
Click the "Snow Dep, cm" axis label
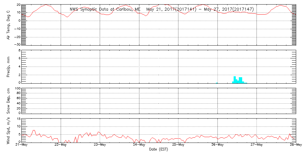pos(9,100)
